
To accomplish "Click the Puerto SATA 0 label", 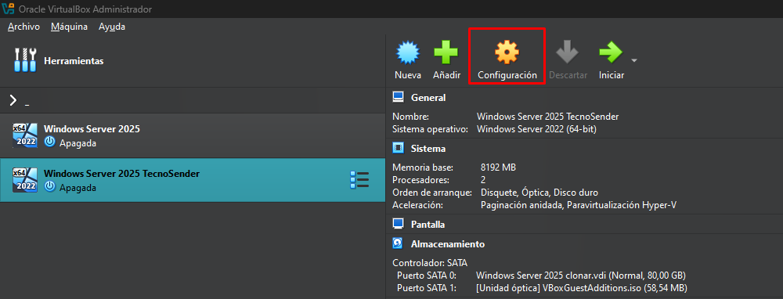I will click(427, 275).
